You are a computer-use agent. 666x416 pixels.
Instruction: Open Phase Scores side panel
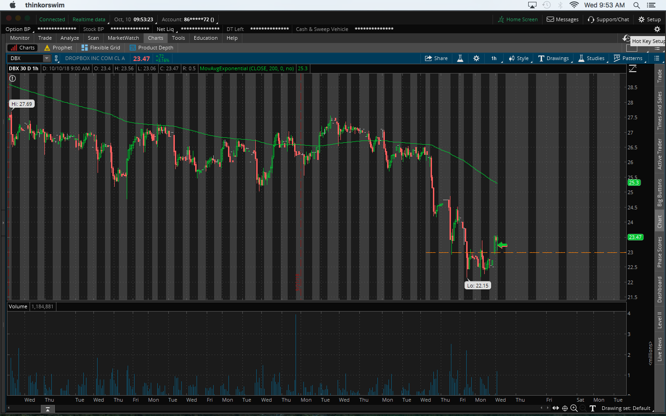(660, 252)
